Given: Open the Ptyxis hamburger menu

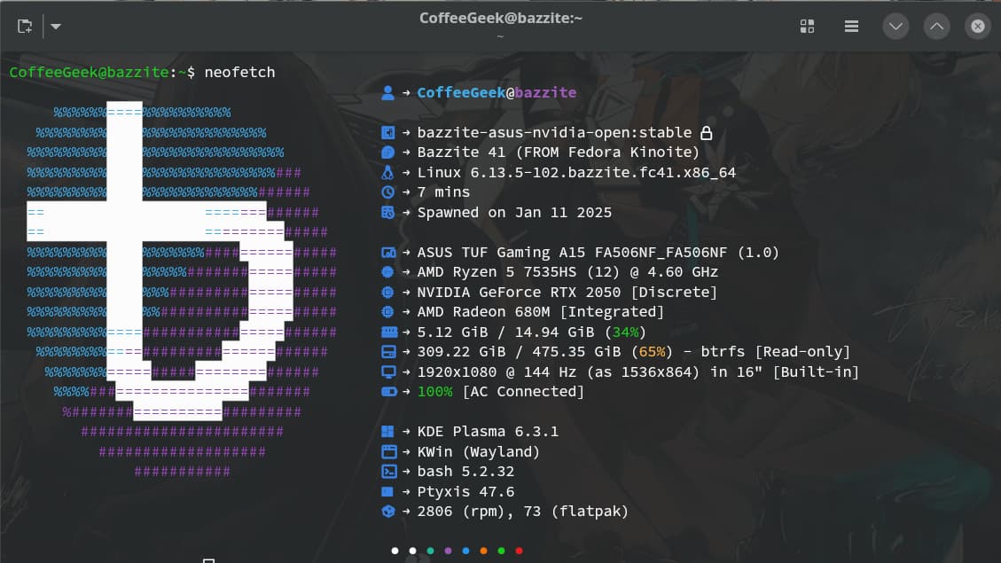Looking at the screenshot, I should point(851,27).
